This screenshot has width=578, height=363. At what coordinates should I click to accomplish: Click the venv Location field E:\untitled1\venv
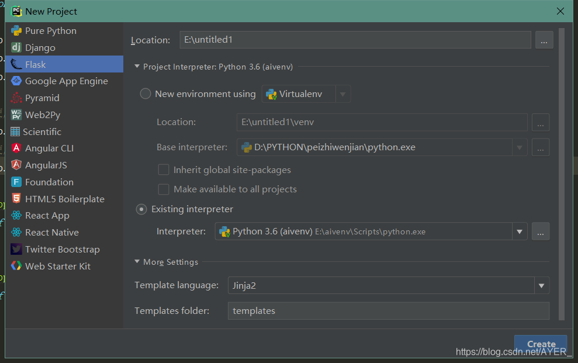(382, 122)
